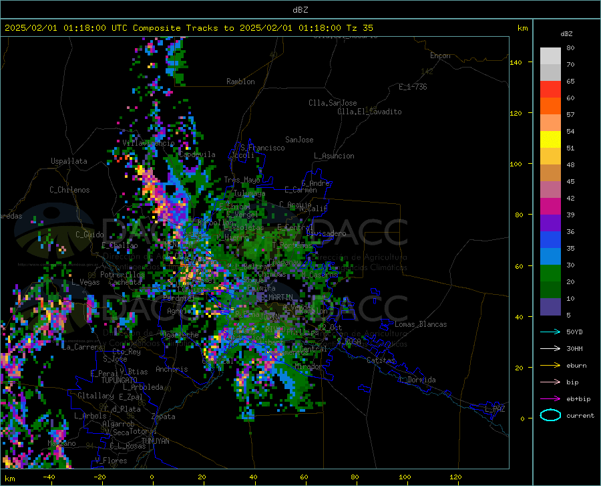Click the Clla.El_Cavadito place label

[x=369, y=112]
